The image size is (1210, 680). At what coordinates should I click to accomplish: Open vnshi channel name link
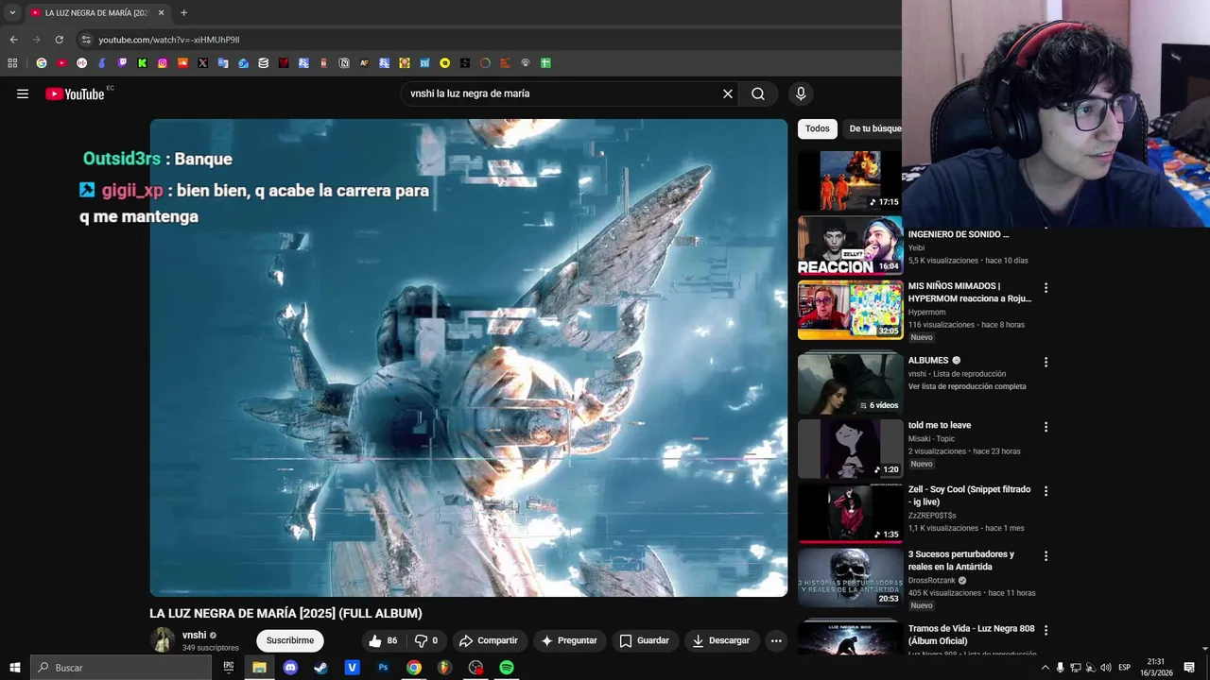tap(194, 635)
